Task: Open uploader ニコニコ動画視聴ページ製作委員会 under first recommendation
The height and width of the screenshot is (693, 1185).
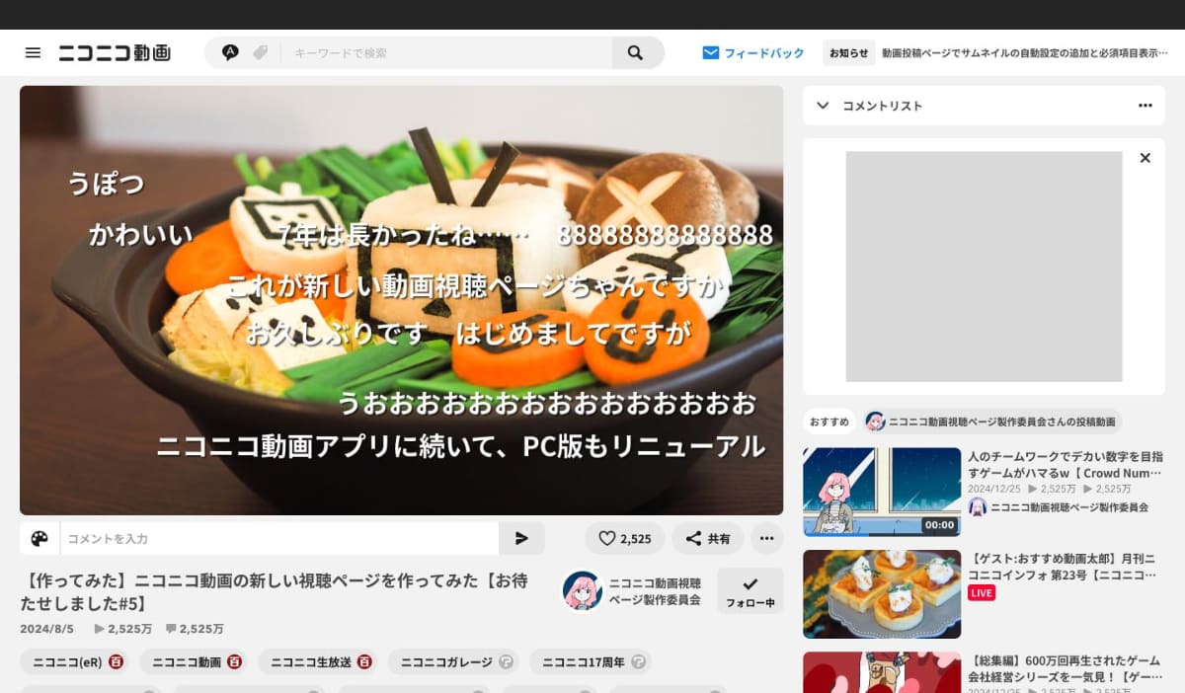Action: click(x=1069, y=507)
